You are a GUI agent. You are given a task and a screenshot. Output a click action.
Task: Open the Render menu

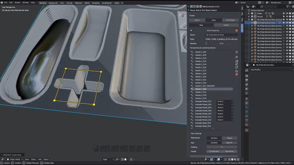[17, 3]
